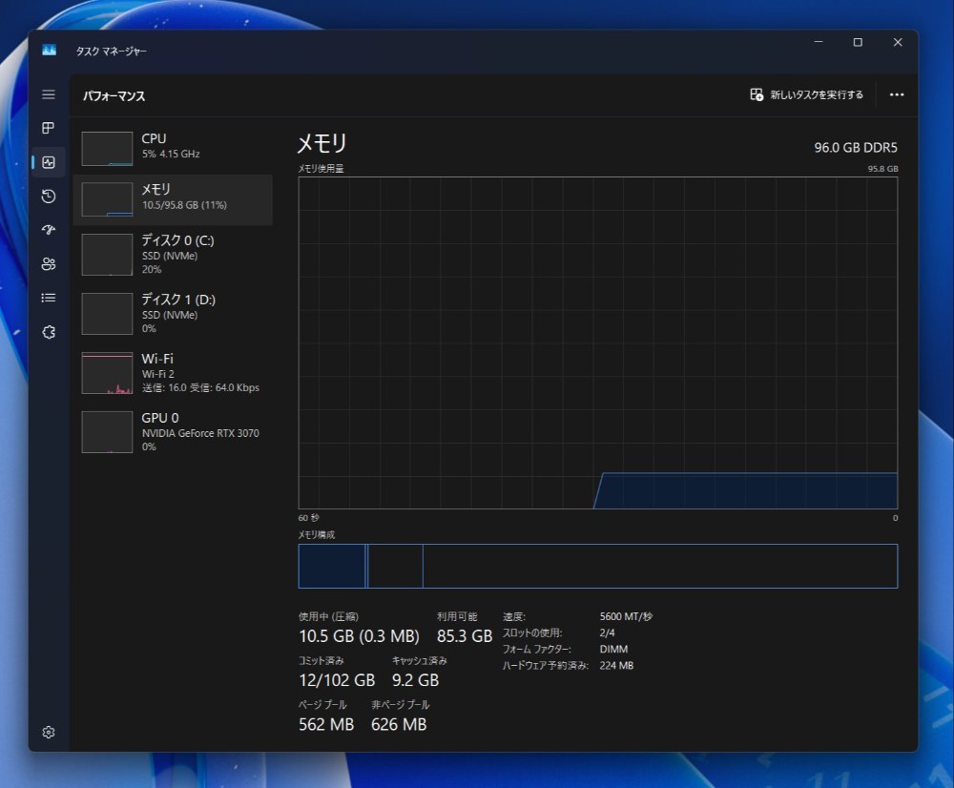The width and height of the screenshot is (954, 788).
Task: Open the Services page icon
Action: [x=49, y=332]
